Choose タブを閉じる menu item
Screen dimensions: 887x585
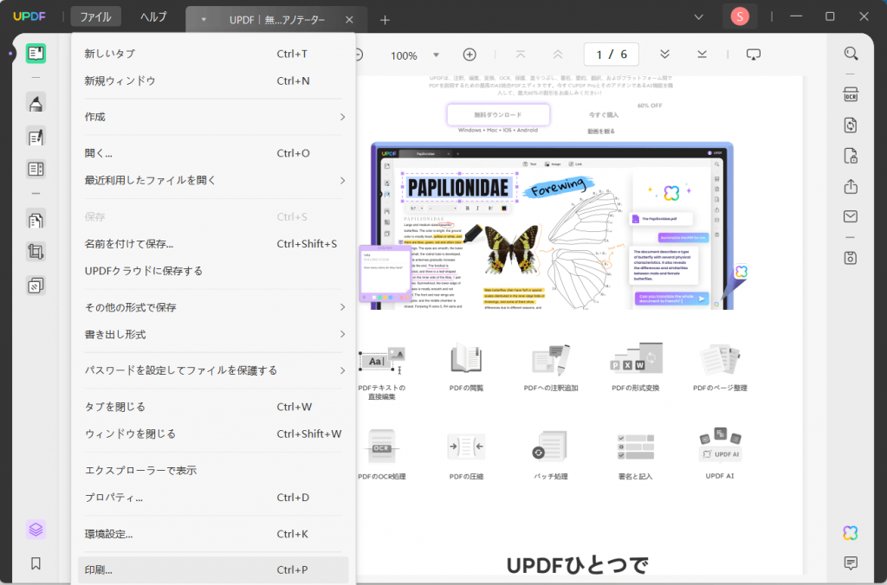pyautogui.click(x=213, y=407)
